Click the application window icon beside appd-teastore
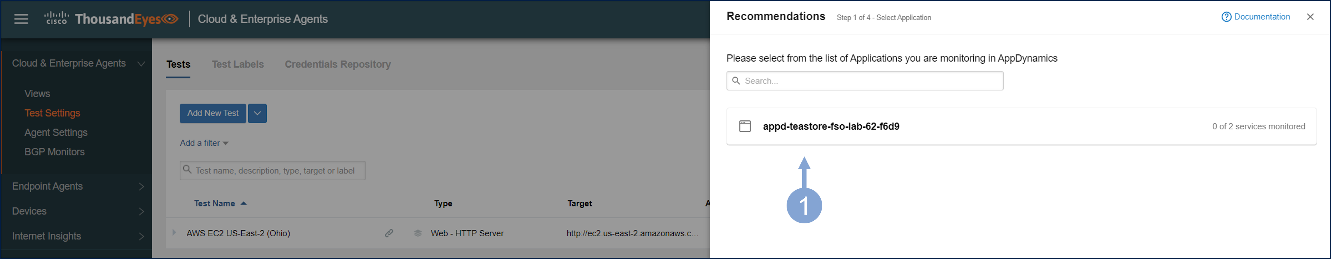 tap(745, 126)
